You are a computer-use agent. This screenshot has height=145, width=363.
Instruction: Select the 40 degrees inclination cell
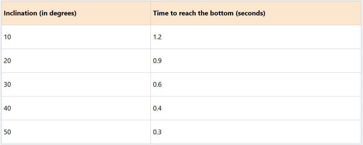tap(7, 108)
